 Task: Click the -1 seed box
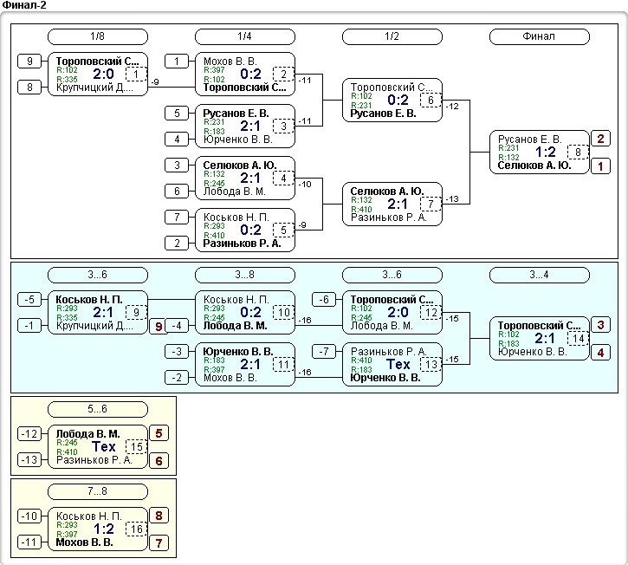click(x=29, y=326)
